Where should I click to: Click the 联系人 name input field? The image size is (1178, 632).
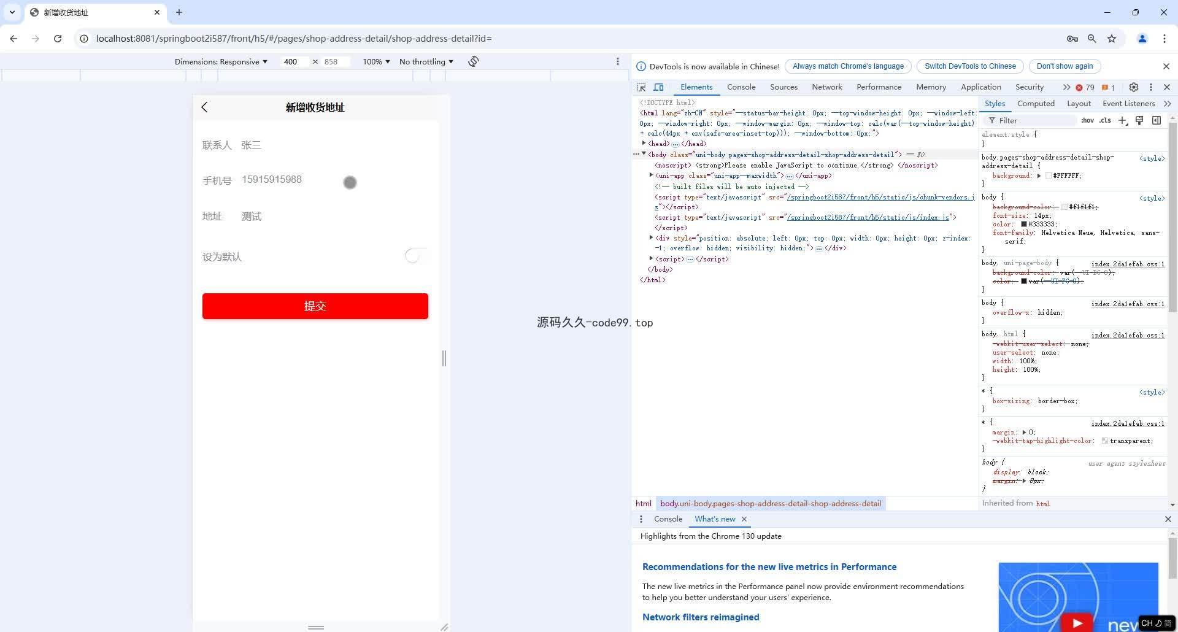click(x=334, y=145)
